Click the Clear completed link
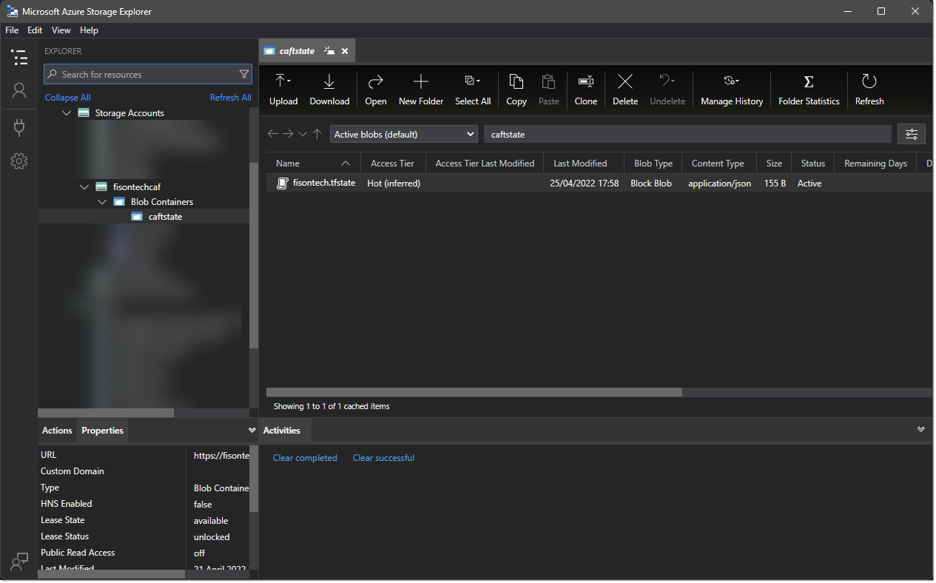The height and width of the screenshot is (583, 936). click(305, 458)
